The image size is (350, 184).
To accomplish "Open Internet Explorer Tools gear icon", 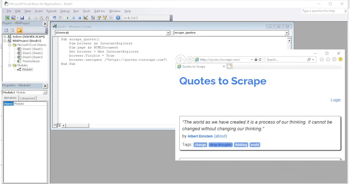I will (334, 59).
